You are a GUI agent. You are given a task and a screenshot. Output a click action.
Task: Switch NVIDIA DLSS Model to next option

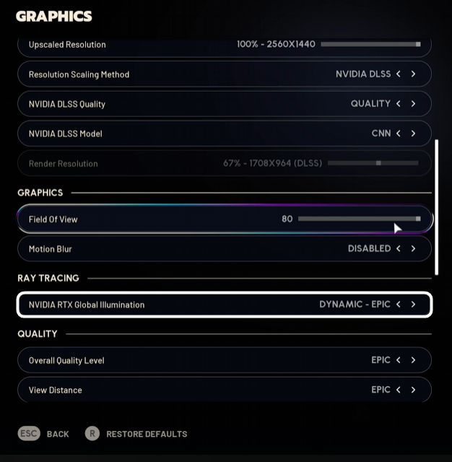(413, 134)
